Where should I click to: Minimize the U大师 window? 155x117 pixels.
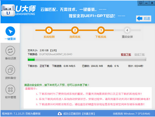coord(146,2)
